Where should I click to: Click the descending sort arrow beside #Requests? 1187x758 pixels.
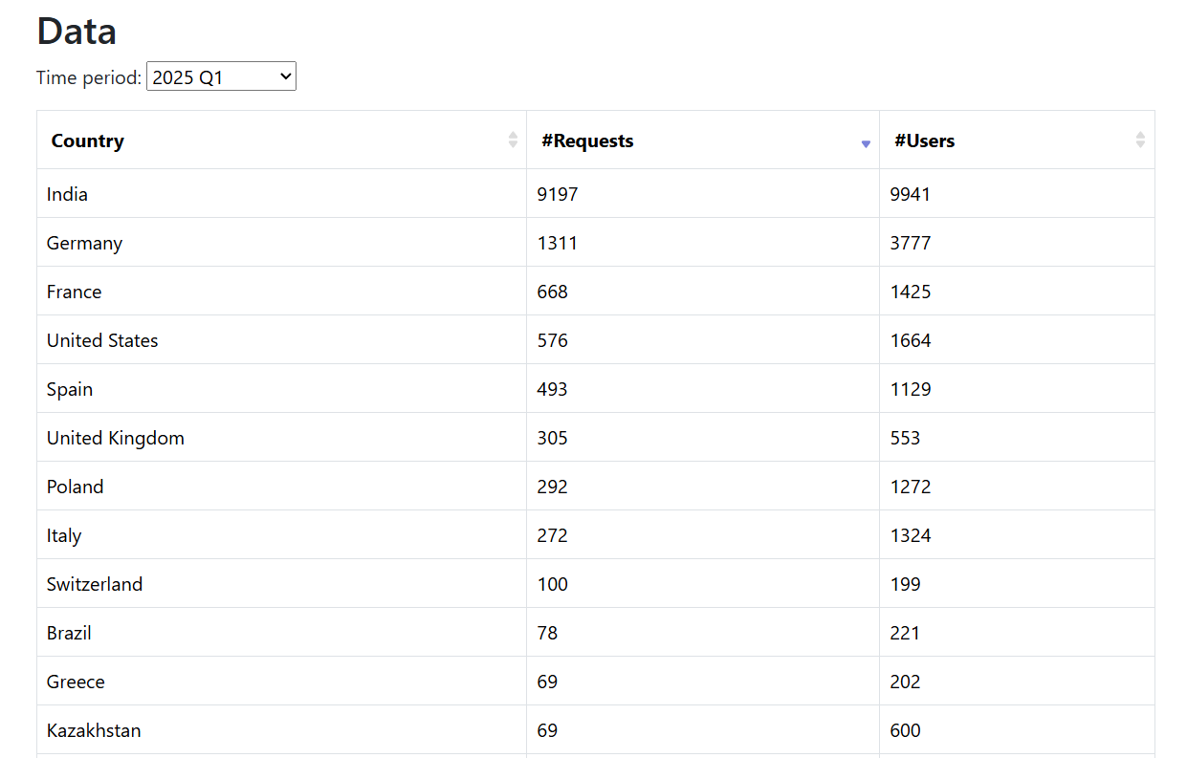(x=866, y=143)
